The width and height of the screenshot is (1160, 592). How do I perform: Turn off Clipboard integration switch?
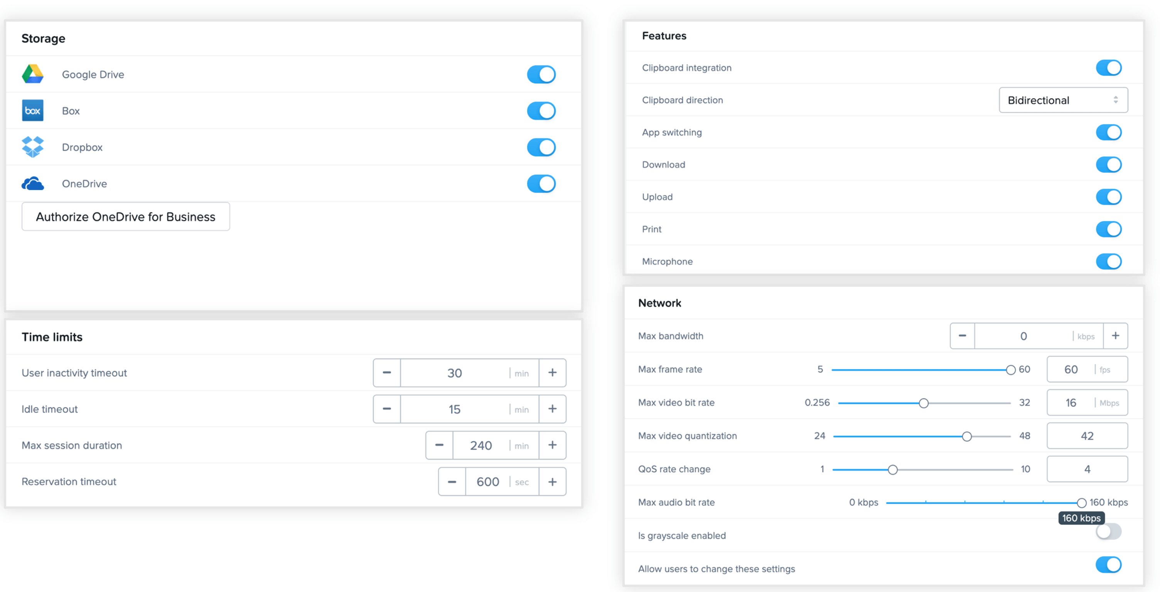pyautogui.click(x=1108, y=68)
